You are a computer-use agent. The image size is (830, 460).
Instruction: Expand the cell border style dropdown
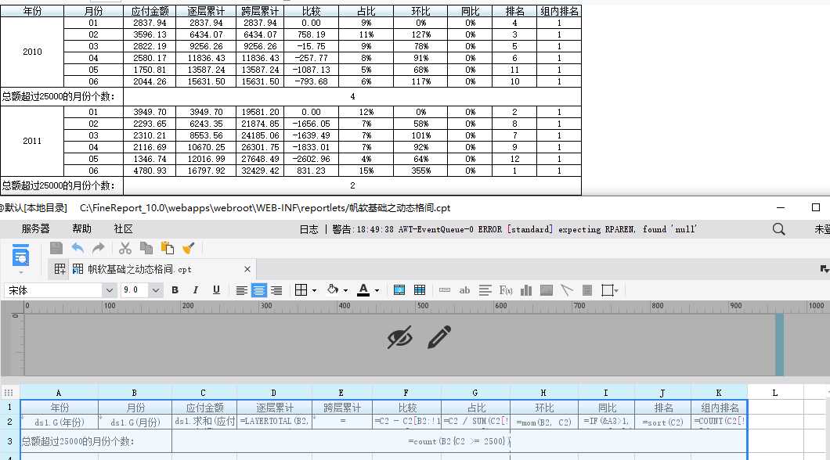315,290
